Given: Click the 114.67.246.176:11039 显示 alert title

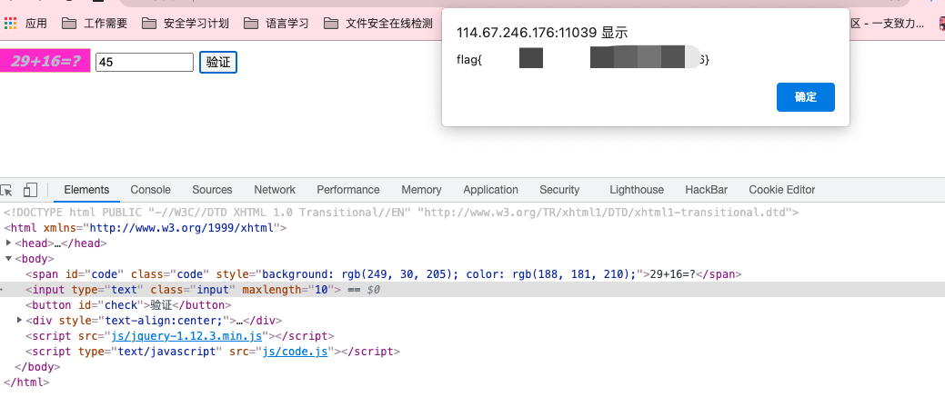Looking at the screenshot, I should [542, 33].
